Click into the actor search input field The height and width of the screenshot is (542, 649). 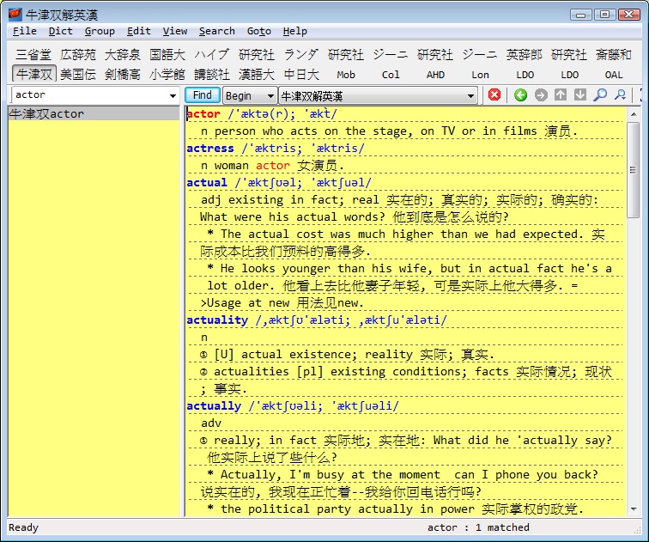(x=89, y=95)
